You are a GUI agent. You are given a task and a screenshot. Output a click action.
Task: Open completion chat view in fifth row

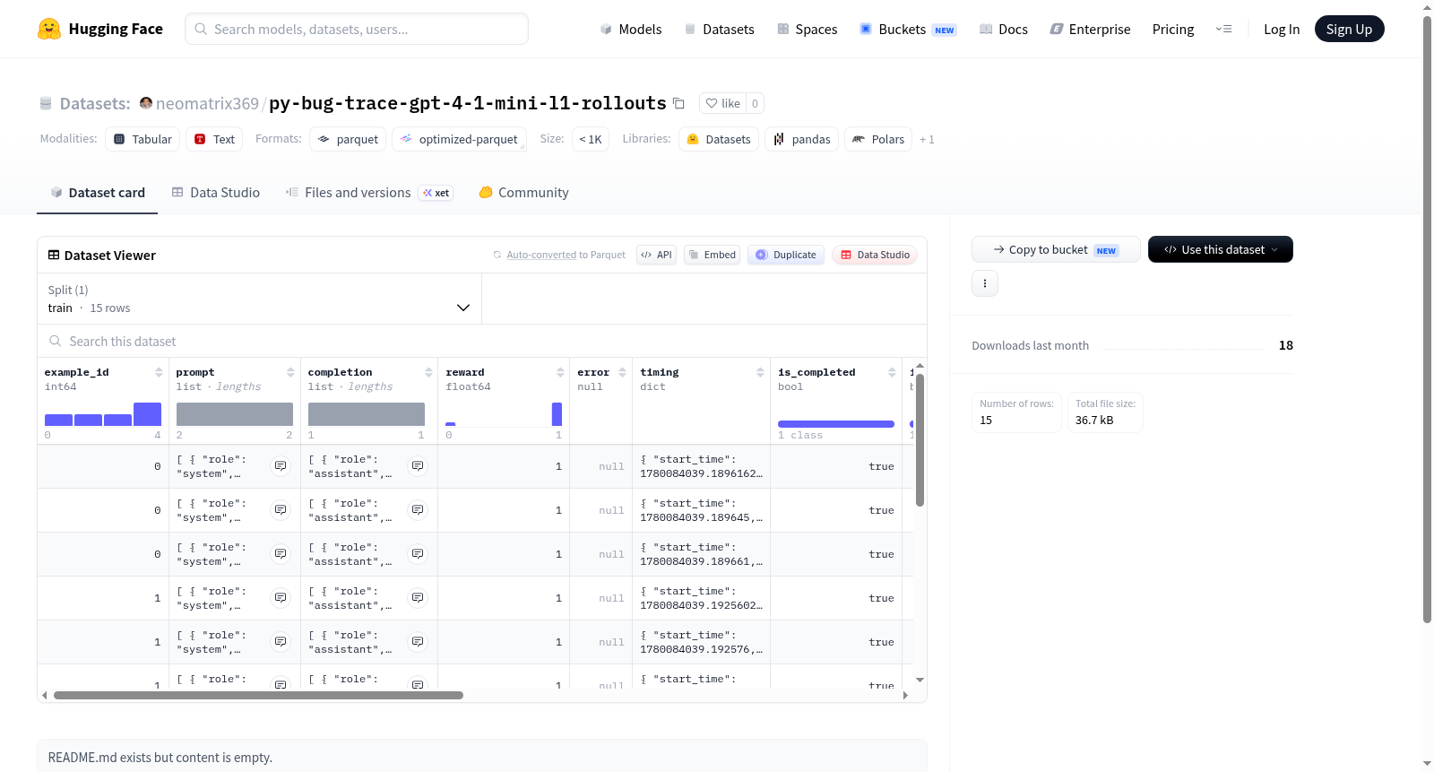[x=418, y=642]
